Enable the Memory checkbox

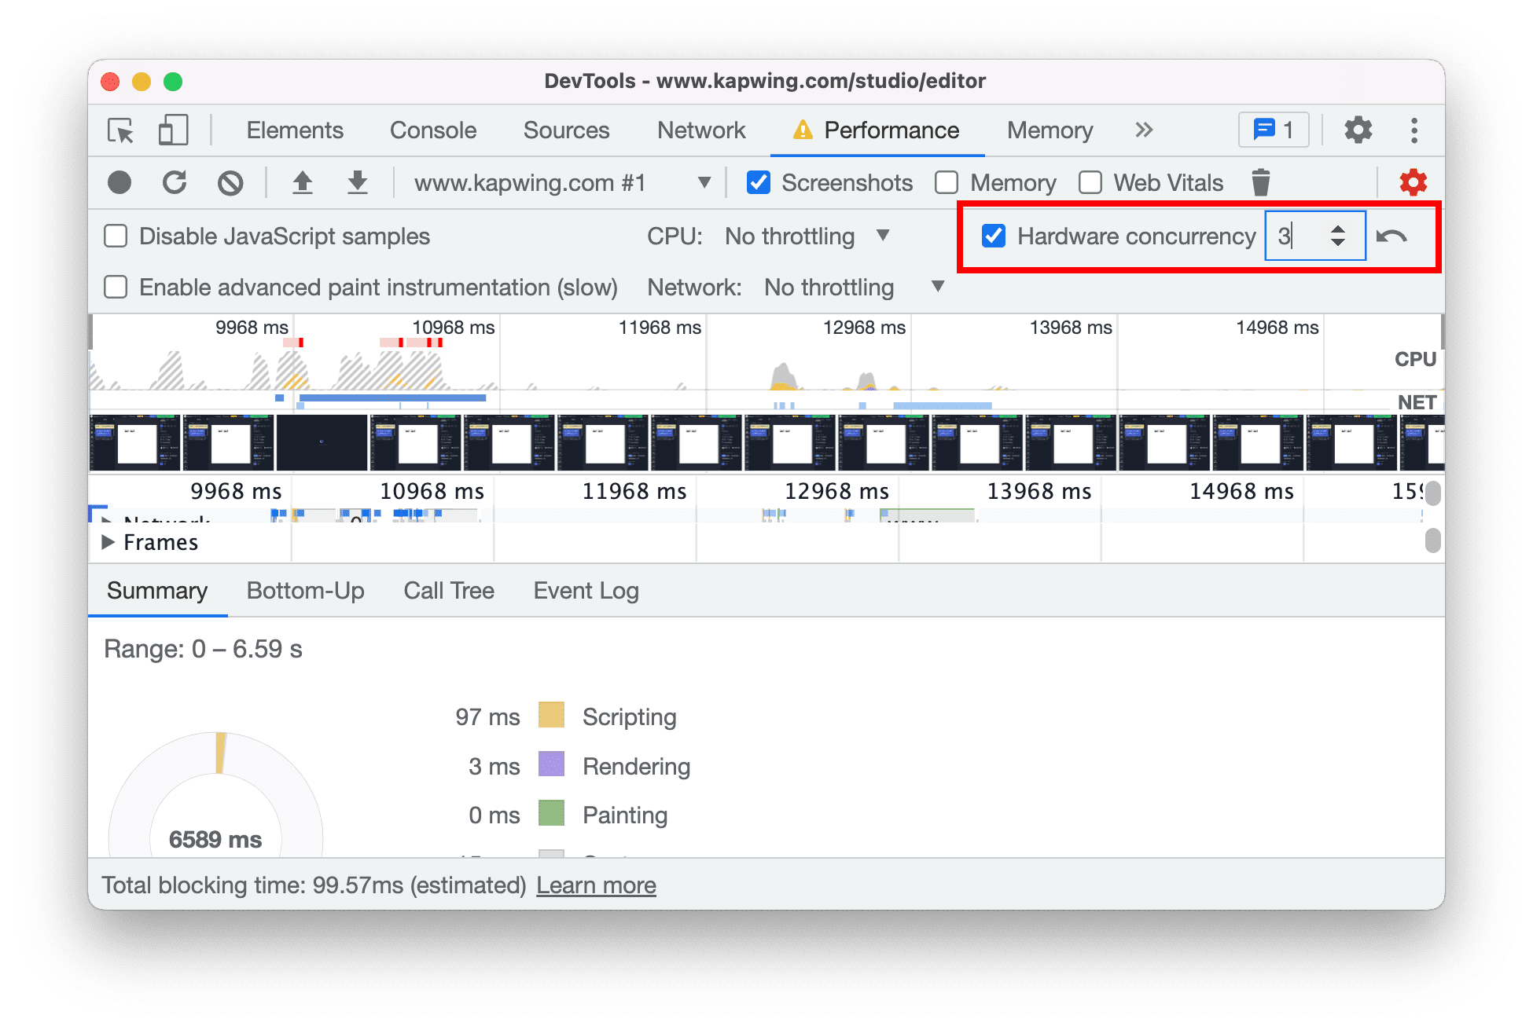pos(949,181)
